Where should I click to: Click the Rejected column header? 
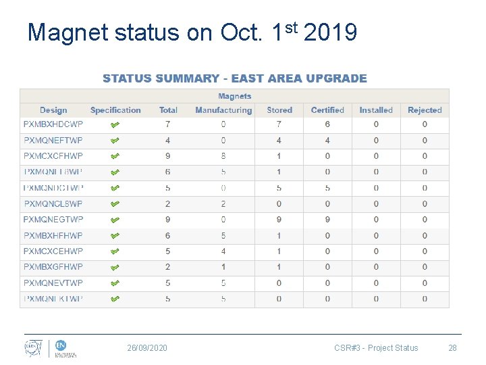pyautogui.click(x=425, y=110)
